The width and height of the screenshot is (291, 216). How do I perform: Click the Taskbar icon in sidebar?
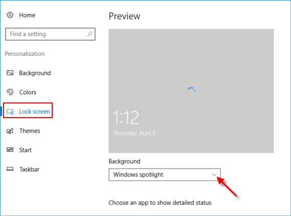[10, 169]
